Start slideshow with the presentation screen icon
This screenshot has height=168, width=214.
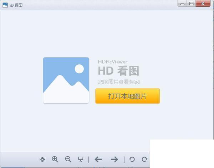pos(81,159)
